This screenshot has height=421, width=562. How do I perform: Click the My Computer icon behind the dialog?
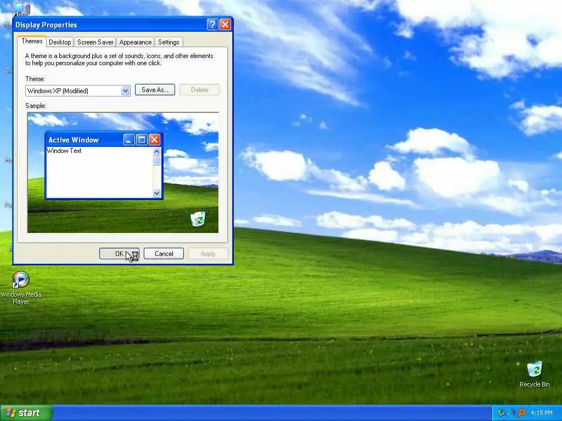click(x=21, y=9)
